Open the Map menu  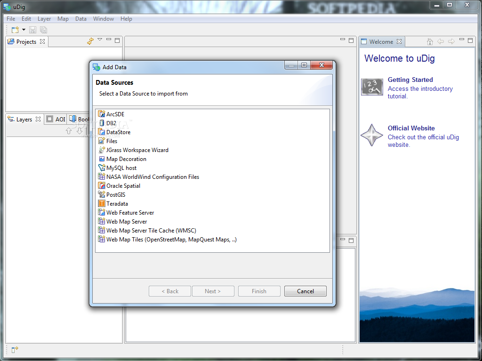click(x=63, y=19)
